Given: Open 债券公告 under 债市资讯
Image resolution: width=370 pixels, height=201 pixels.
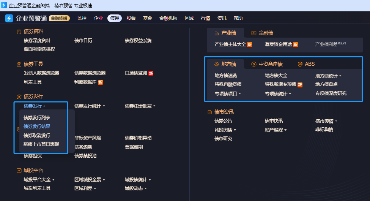Looking at the screenshot, I should click(223, 121).
